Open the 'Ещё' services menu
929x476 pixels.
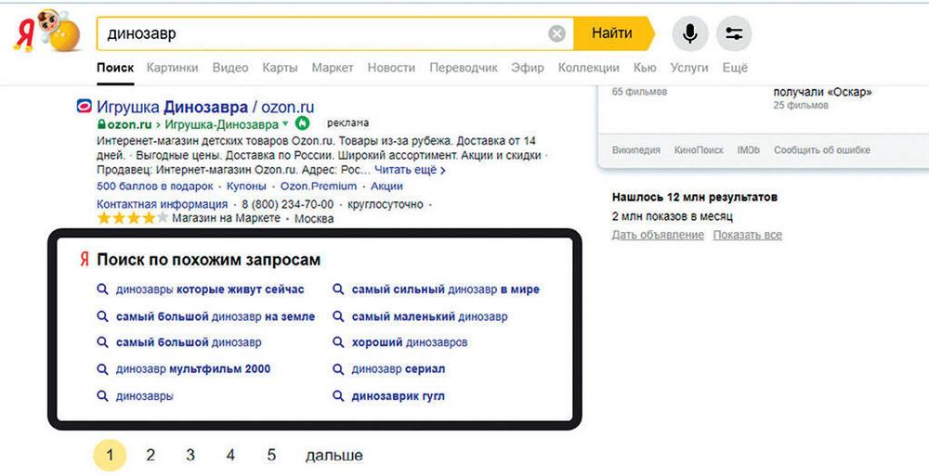click(x=735, y=68)
